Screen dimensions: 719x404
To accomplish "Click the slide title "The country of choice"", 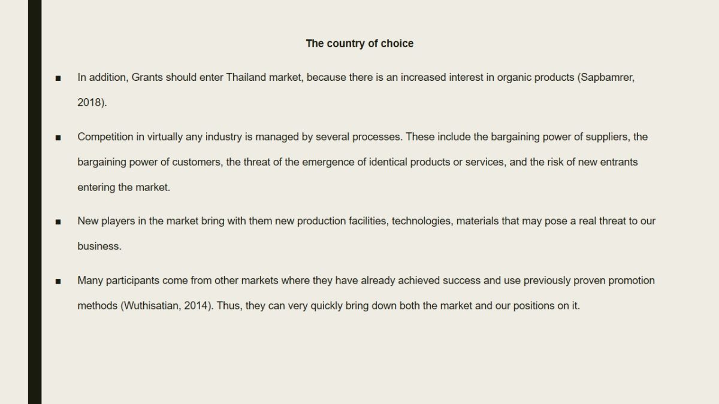I will pos(359,43).
